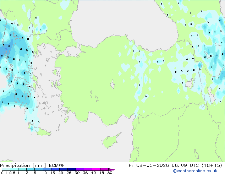Click the island of Cyprus

[110, 141]
